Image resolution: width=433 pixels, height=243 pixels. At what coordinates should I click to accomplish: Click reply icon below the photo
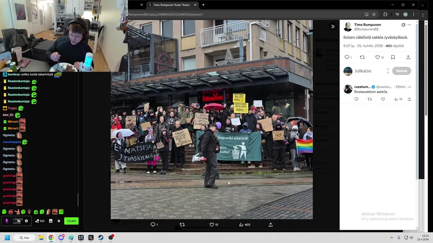click(154, 224)
